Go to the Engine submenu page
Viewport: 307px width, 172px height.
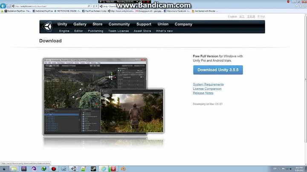[64, 31]
